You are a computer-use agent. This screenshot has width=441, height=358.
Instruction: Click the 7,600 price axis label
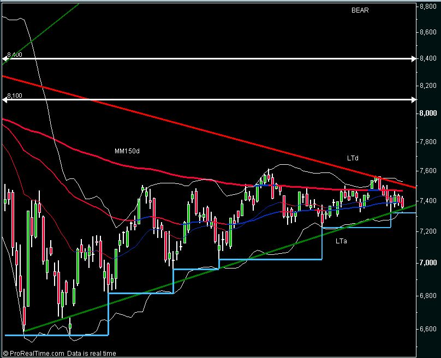coord(428,171)
